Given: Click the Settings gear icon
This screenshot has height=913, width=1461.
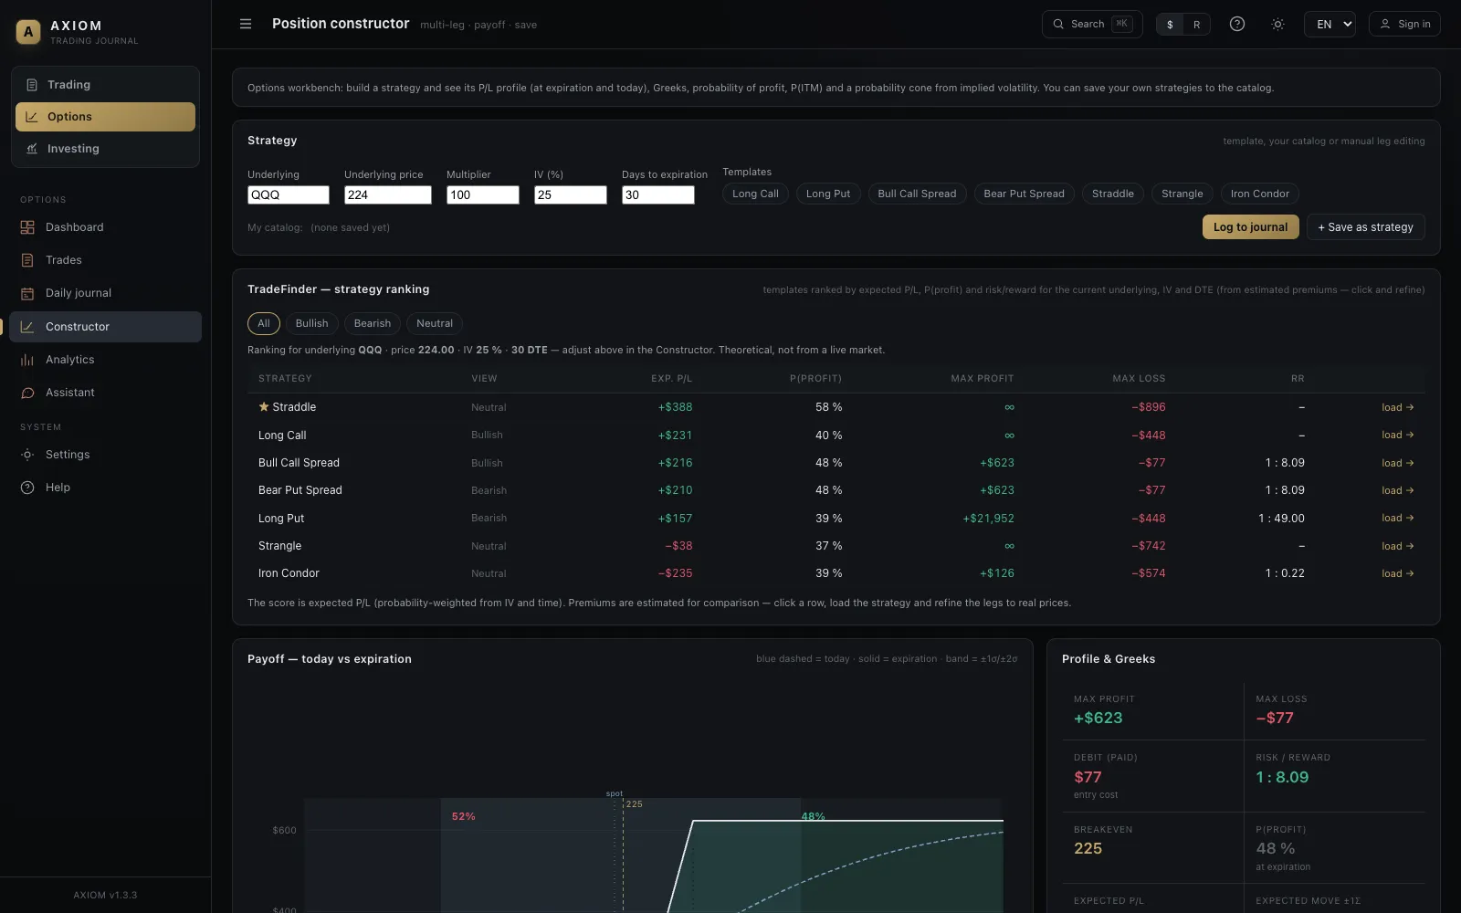Looking at the screenshot, I should [x=27, y=455].
